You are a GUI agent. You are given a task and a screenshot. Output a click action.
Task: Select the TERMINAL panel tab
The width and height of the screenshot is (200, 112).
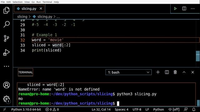tap(26, 72)
